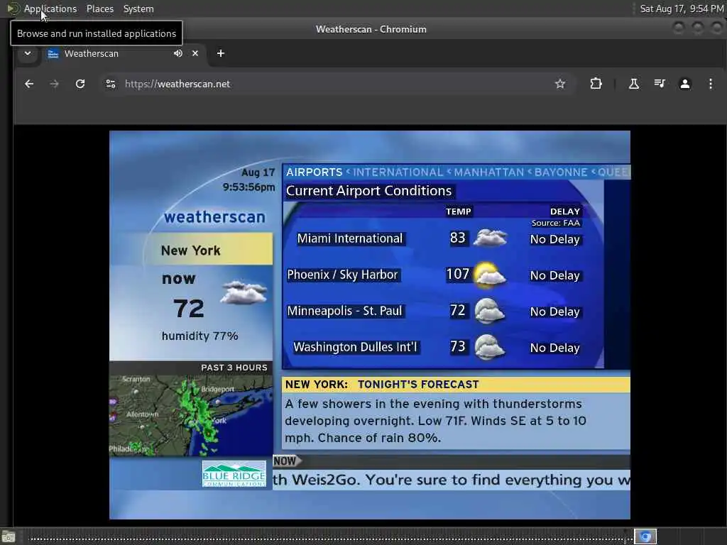Click the 9:53:56pm time display
Viewport: 727px width, 545px height.
(248, 187)
